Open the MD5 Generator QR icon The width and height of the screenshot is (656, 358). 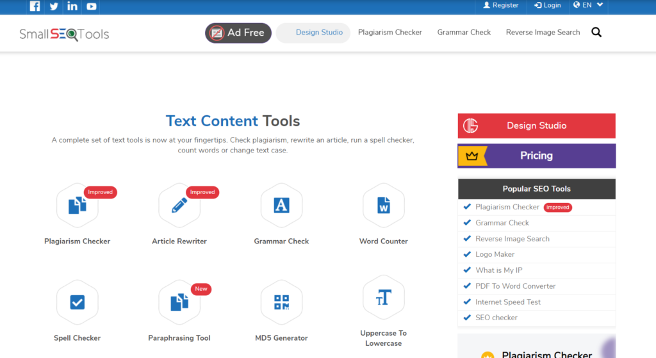[x=282, y=302]
